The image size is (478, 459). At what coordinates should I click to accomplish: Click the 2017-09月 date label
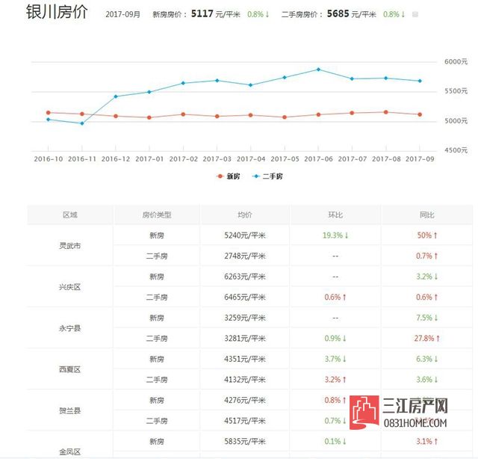click(122, 14)
